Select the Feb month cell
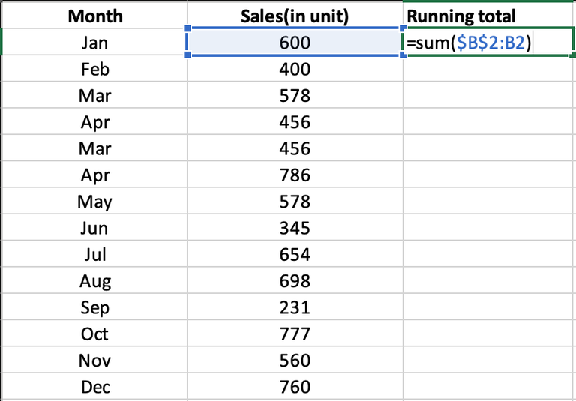The width and height of the screenshot is (576, 401). point(94,70)
